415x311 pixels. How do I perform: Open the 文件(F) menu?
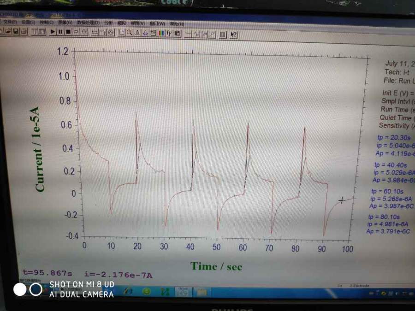pyautogui.click(x=10, y=22)
